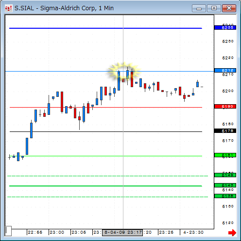Select the red 5190 price marker
The image size is (241, 241).
point(225,107)
